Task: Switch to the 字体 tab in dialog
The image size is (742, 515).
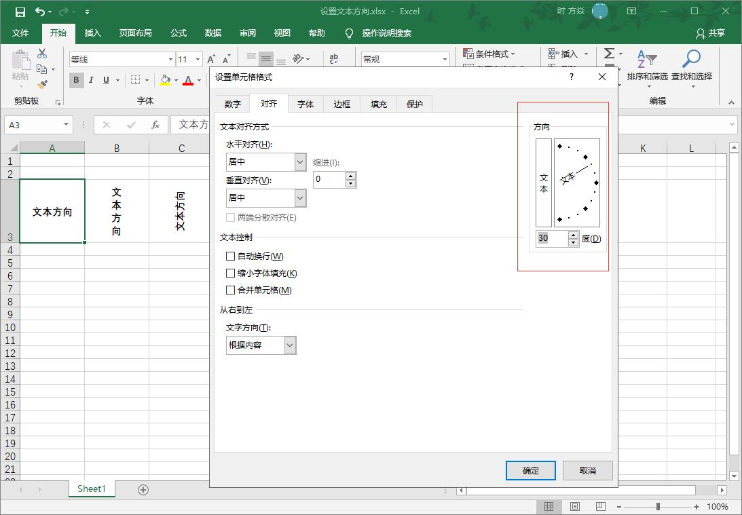Action: tap(305, 104)
